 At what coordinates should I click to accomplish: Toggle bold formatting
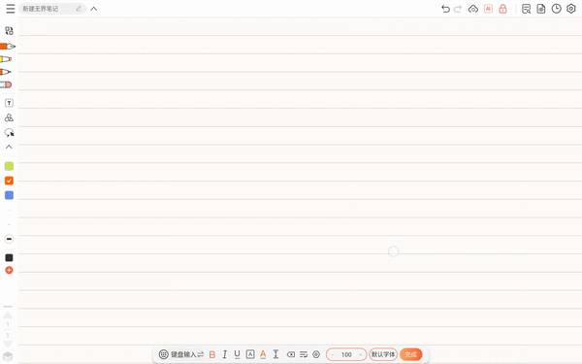coord(212,354)
